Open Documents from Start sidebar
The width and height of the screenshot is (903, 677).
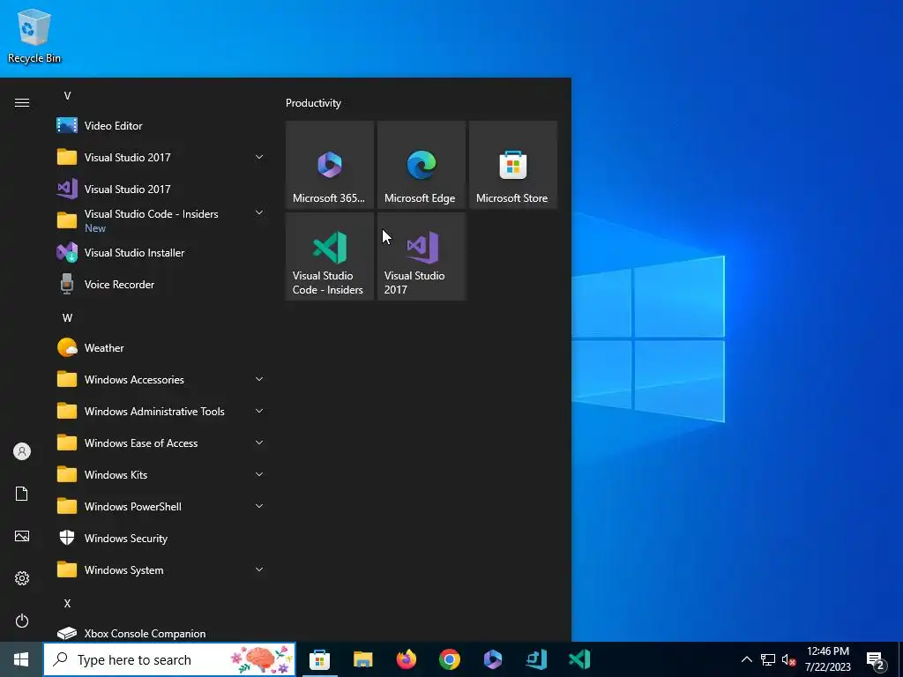click(x=22, y=494)
